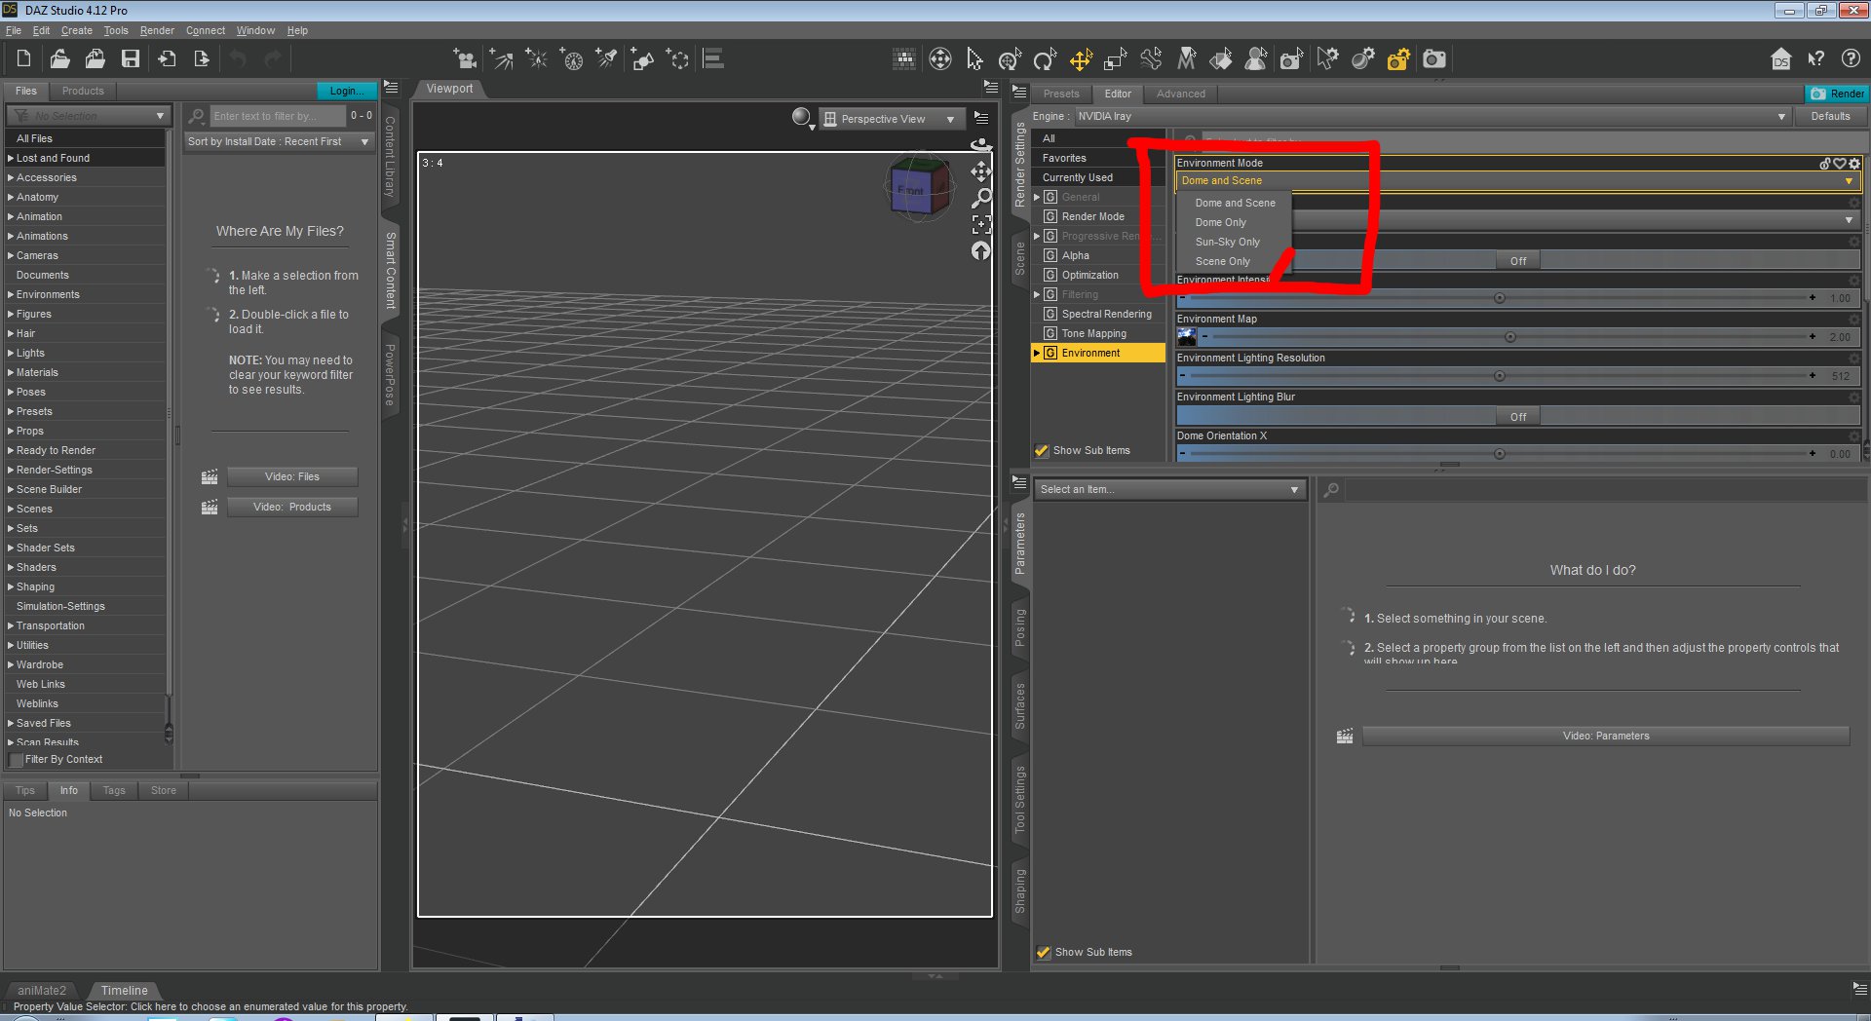Switch to the Advanced tab in Render Settings

click(x=1181, y=95)
